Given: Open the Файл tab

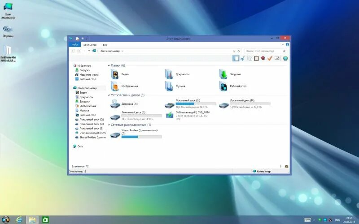Looking at the screenshot, I should click(74, 44).
